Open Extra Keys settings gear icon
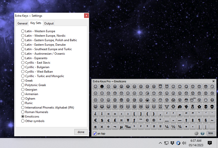The width and height of the screenshot is (218, 148). tap(196, 133)
